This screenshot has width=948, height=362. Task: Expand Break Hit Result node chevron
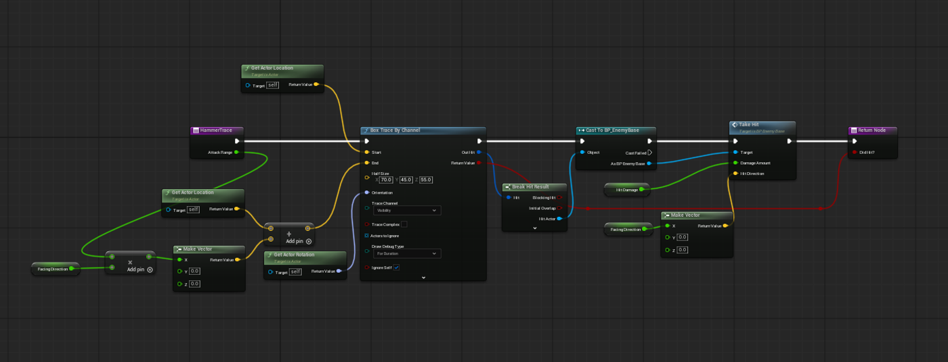point(534,228)
